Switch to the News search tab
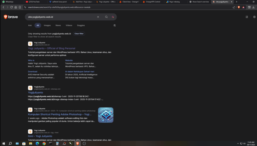The height and width of the screenshot is (146, 257). pos(58,25)
